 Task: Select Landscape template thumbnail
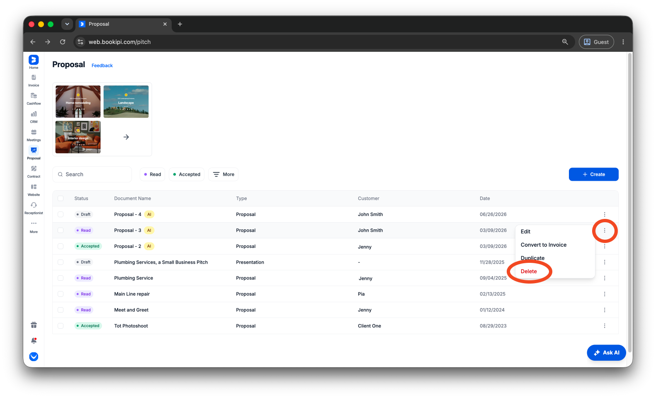[x=126, y=102]
